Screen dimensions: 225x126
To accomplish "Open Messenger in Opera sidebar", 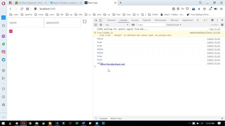I will tap(4, 36).
